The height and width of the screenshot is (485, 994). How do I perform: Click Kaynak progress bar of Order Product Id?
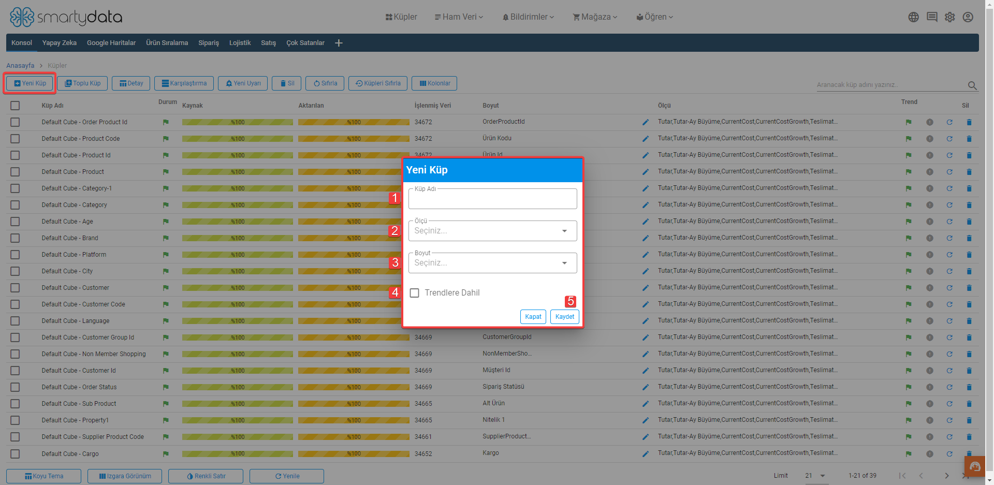[238, 122]
